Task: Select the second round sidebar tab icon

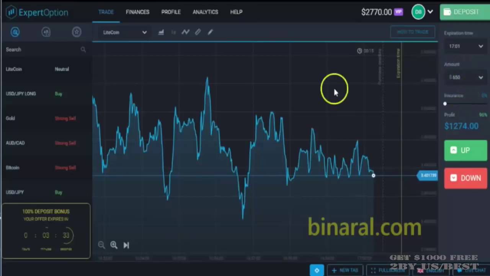Action: pos(46,32)
